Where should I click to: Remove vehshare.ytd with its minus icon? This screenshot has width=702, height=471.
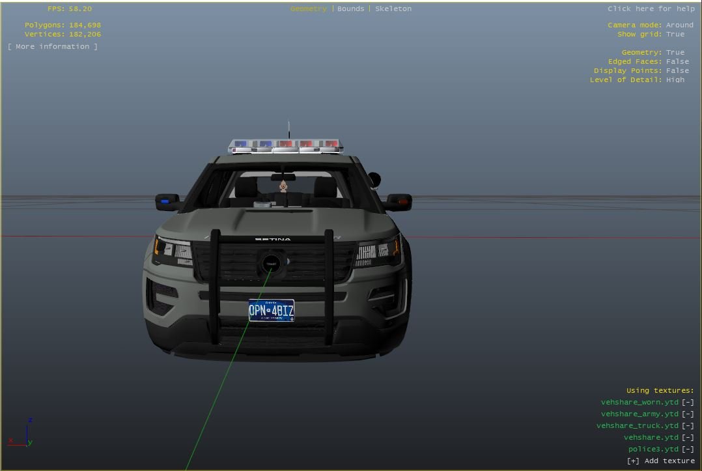[688, 437]
